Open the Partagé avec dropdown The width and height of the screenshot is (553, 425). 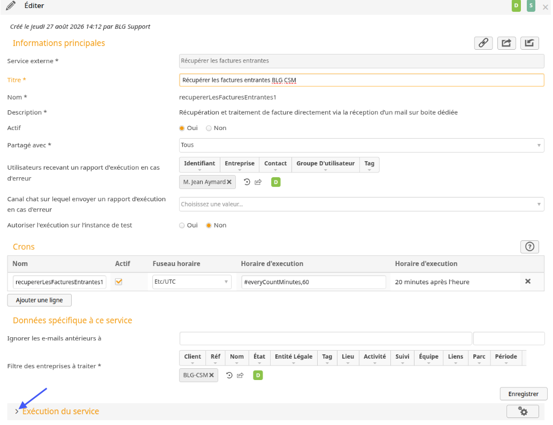click(362, 145)
